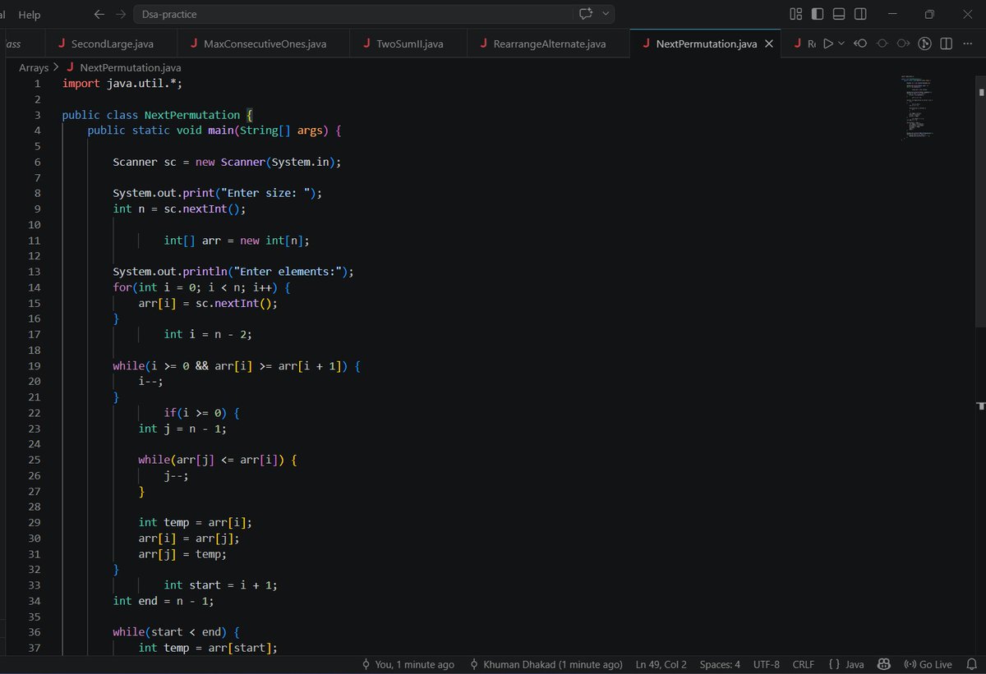Restore down the VS Code window
The width and height of the screenshot is (986, 674).
[x=929, y=14]
